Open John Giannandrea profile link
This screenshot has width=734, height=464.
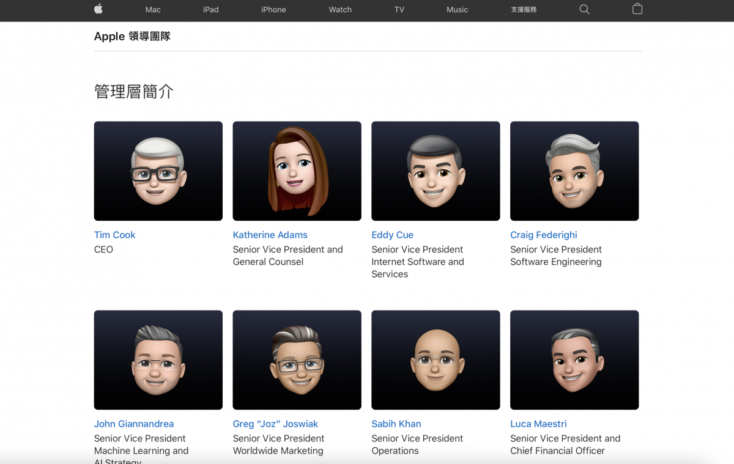[134, 424]
